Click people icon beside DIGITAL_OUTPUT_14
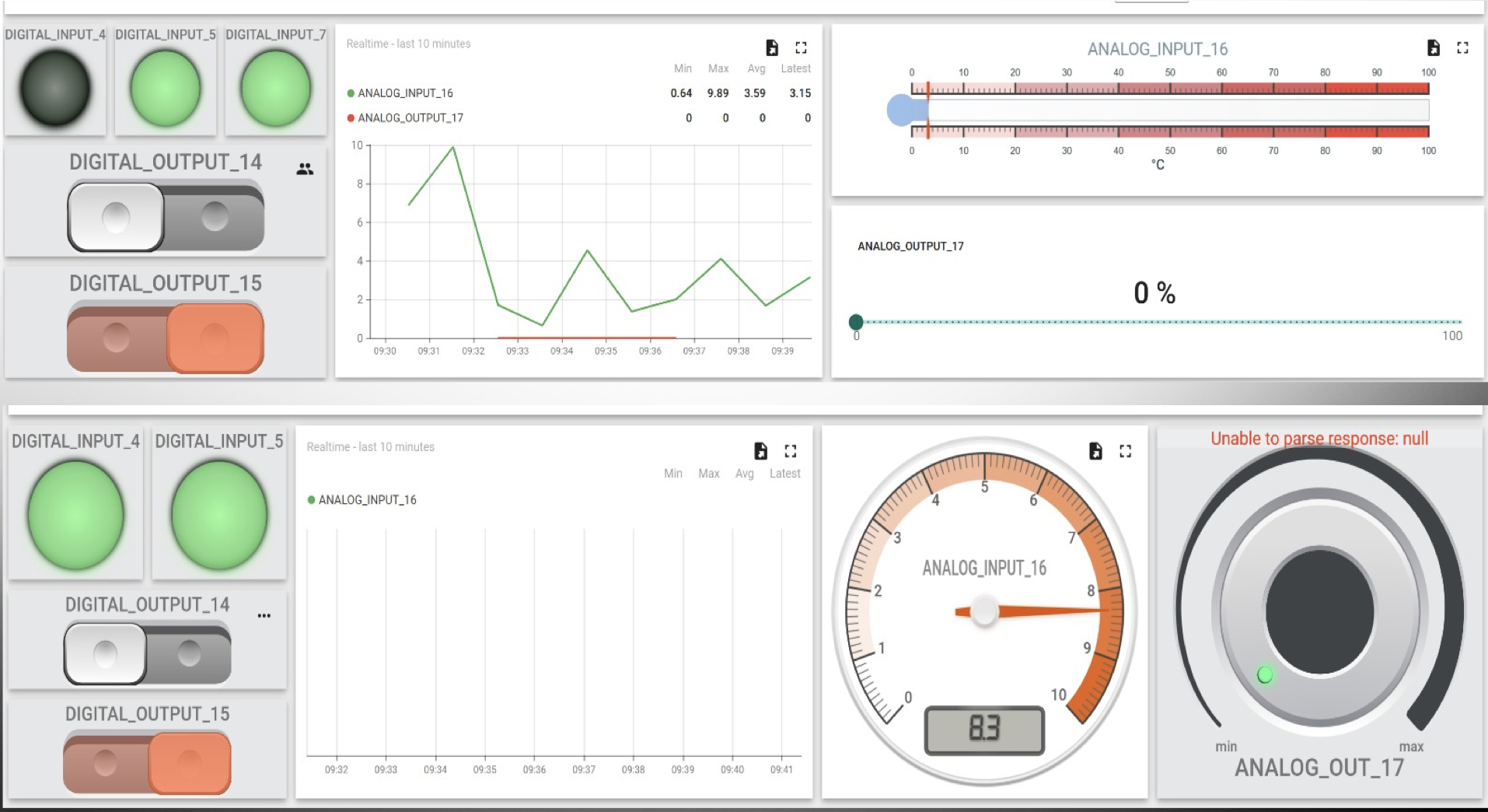The height and width of the screenshot is (812, 1488). (305, 169)
